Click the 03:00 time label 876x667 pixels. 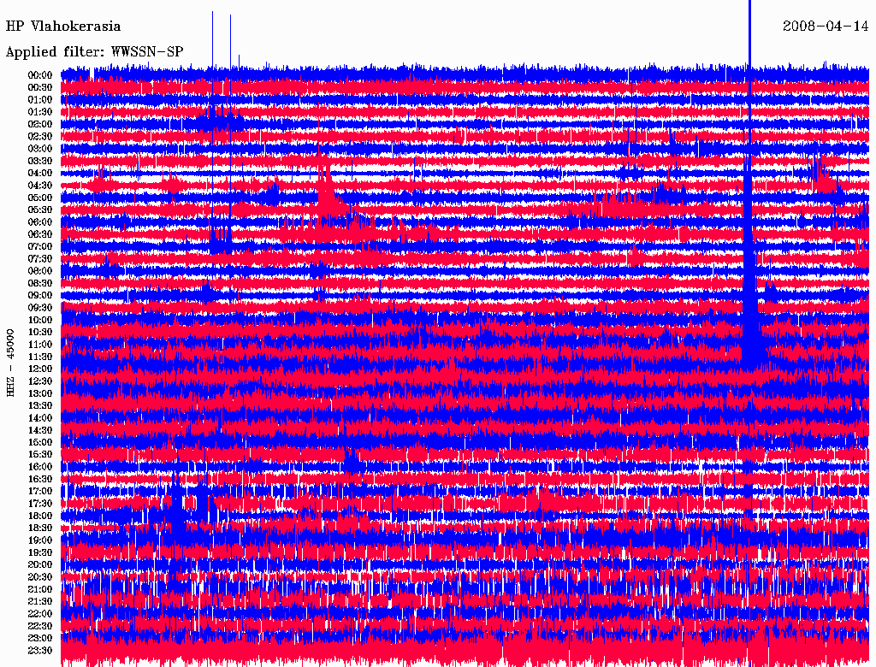tap(40, 149)
